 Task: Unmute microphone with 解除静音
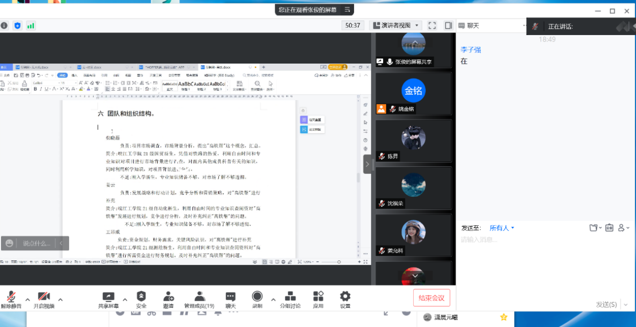coord(11,297)
